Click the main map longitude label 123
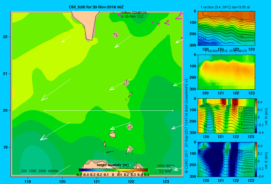The width and height of the screenshot is (271, 184). 166,182
